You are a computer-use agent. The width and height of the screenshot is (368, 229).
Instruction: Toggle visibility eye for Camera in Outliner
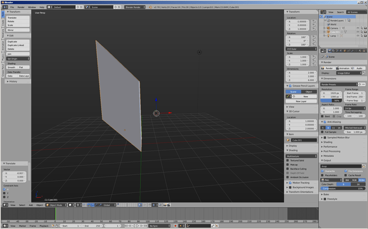point(358,28)
